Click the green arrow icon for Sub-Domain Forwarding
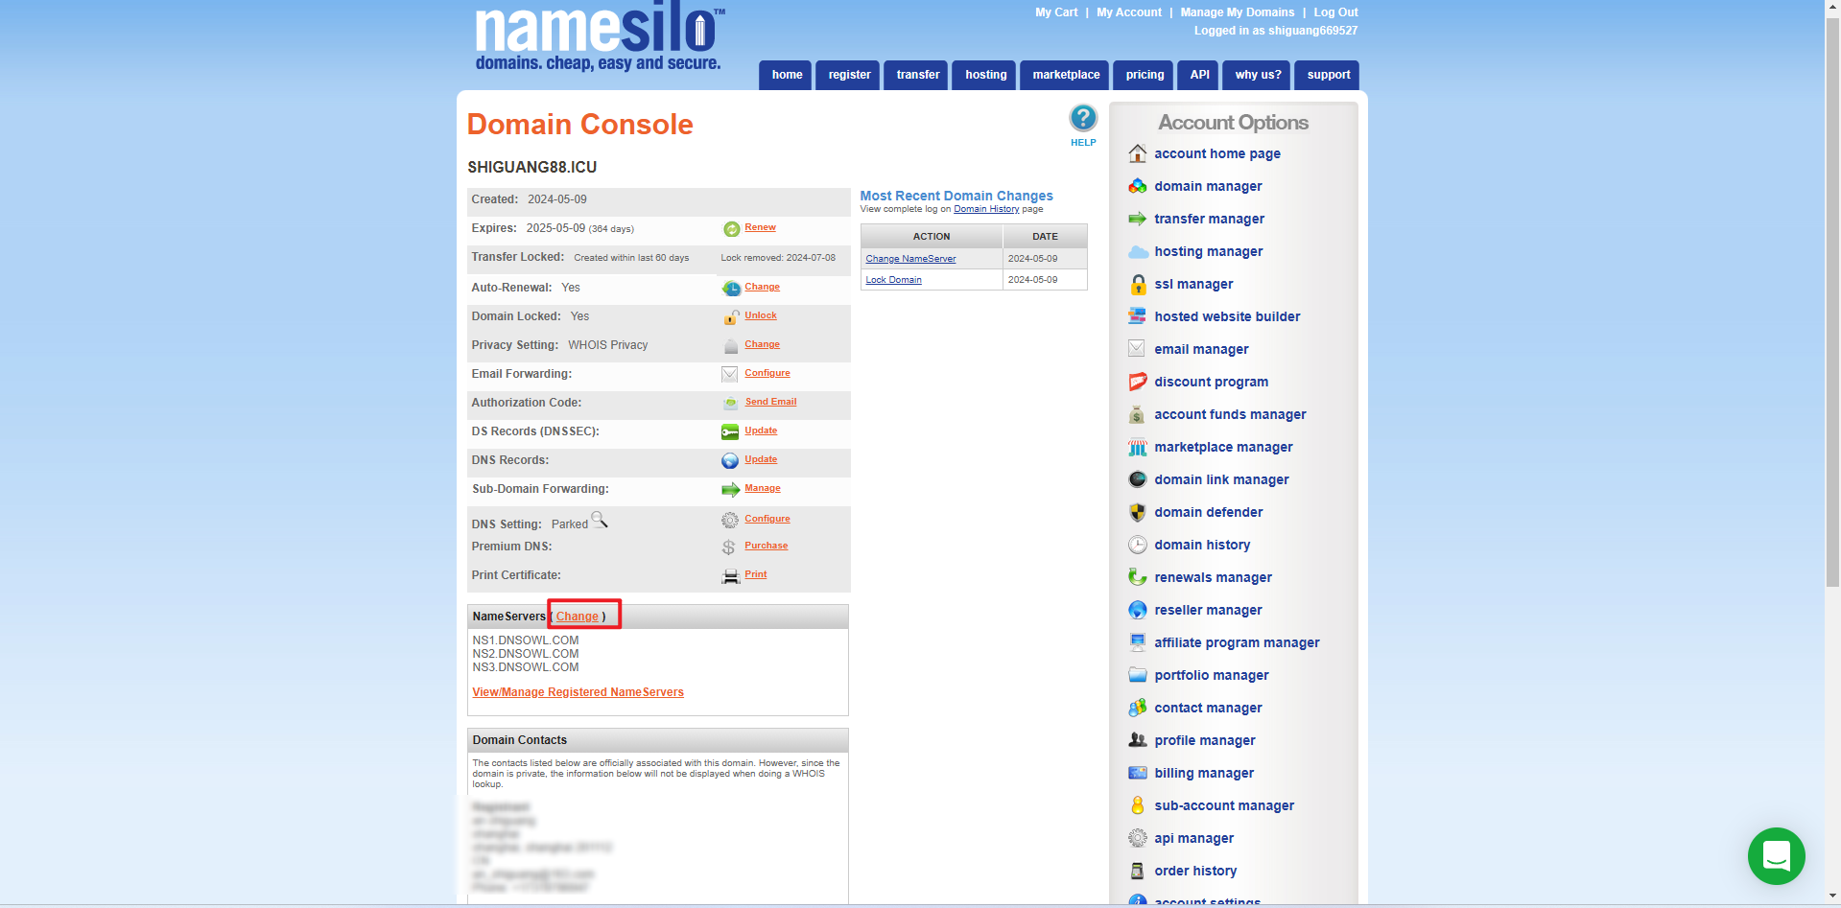Viewport: 1841px width, 908px height. (x=730, y=489)
